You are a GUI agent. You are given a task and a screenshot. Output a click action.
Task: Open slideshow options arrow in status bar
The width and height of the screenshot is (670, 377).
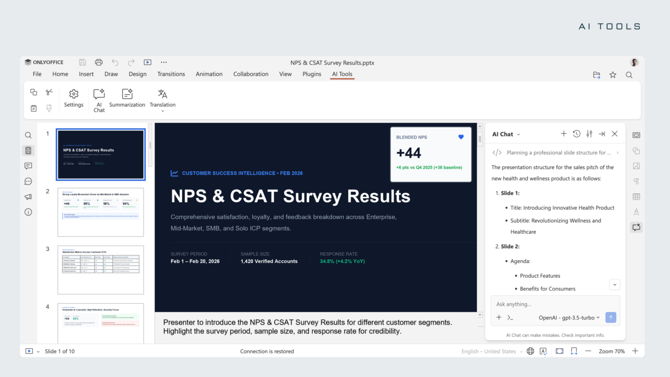(x=38, y=351)
